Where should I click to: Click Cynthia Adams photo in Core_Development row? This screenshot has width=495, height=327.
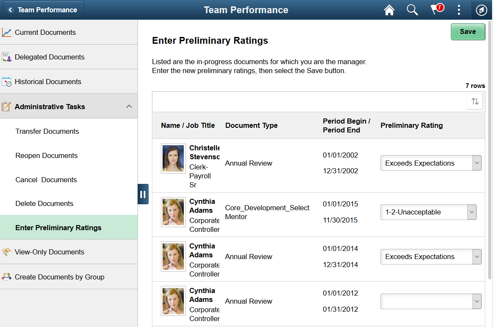[173, 212]
